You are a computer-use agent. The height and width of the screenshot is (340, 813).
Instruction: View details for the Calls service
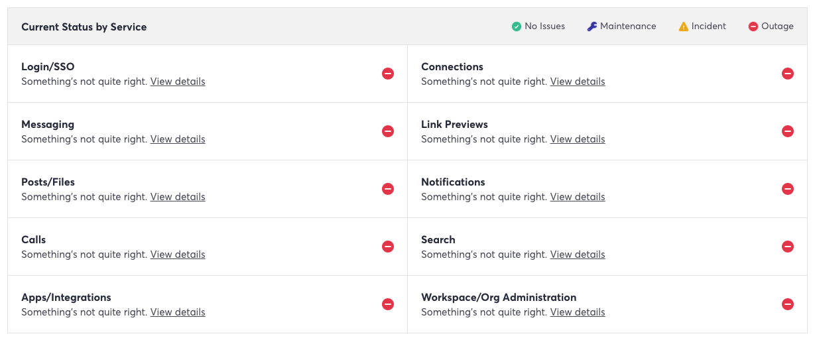point(178,255)
